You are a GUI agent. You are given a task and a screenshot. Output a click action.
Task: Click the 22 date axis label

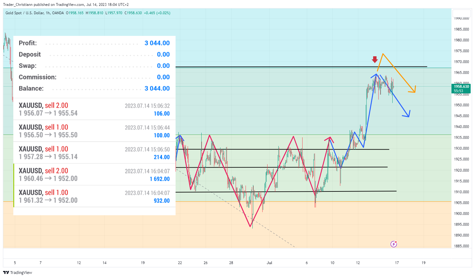click(x=180, y=263)
